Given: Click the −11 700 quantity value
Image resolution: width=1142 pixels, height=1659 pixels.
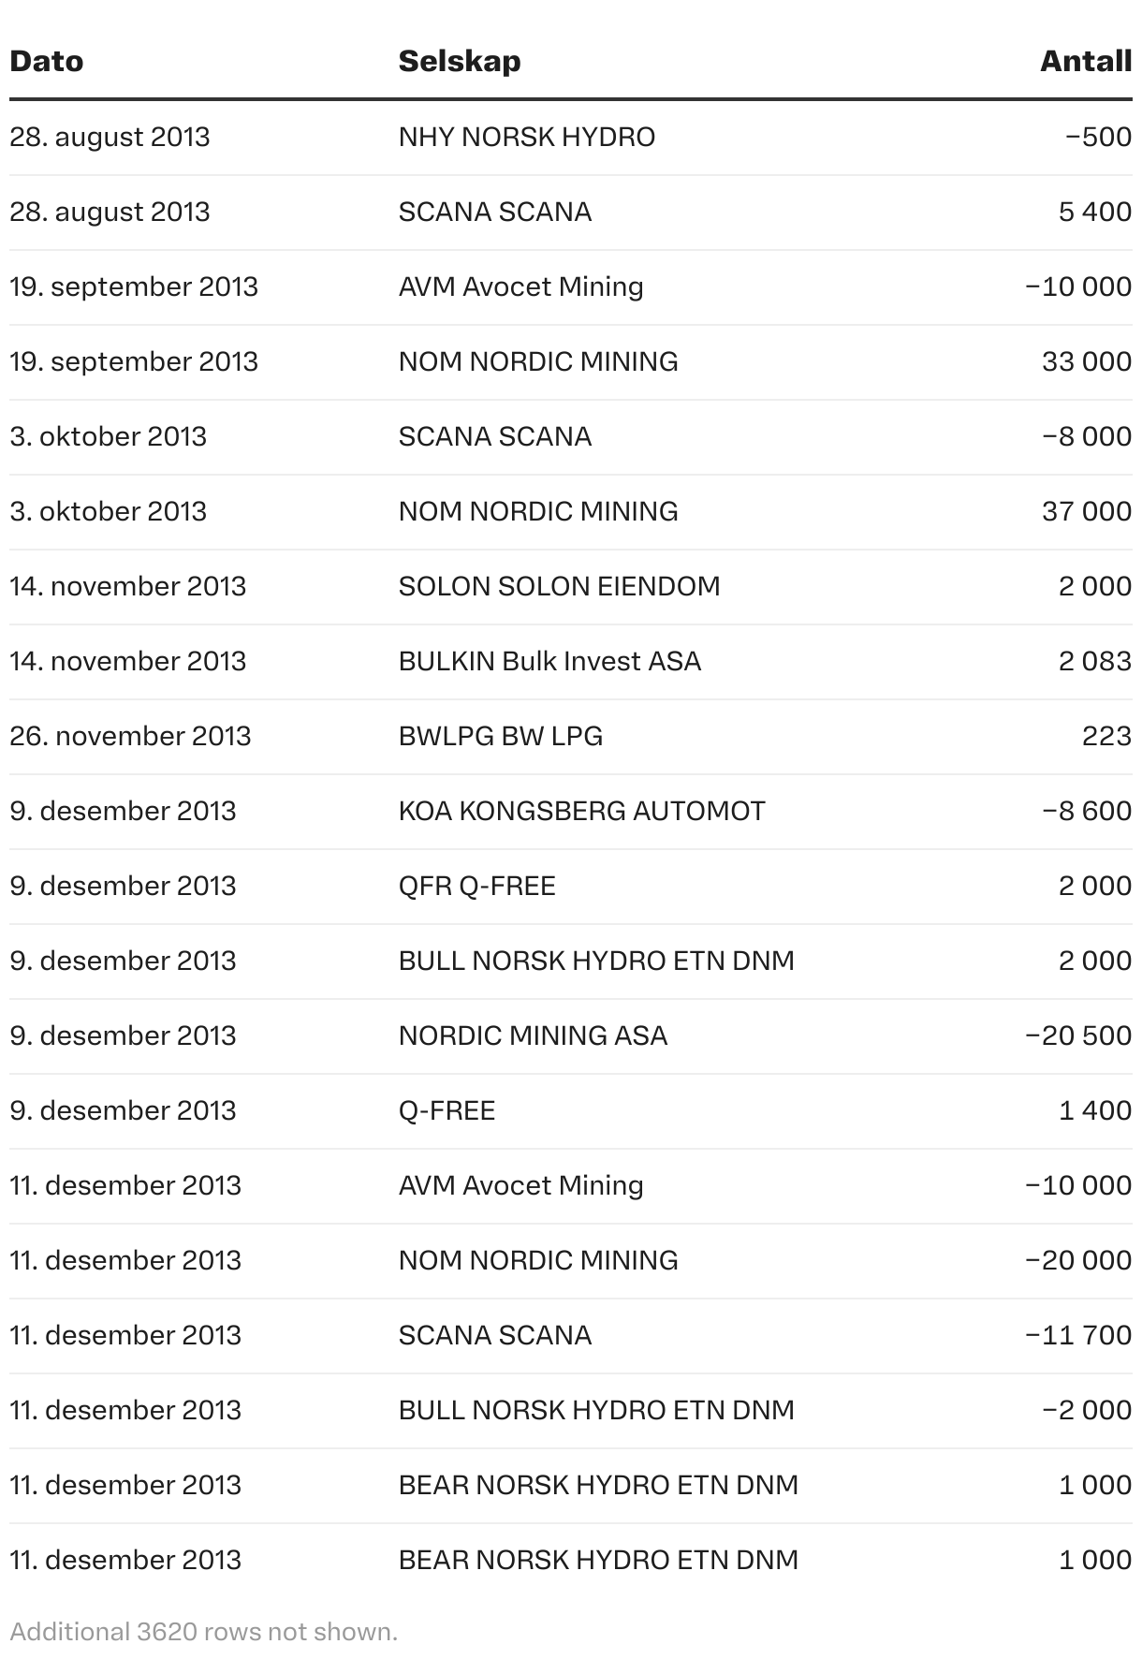Looking at the screenshot, I should click(x=1077, y=1336).
